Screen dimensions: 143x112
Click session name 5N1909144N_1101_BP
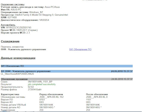(40, 82)
